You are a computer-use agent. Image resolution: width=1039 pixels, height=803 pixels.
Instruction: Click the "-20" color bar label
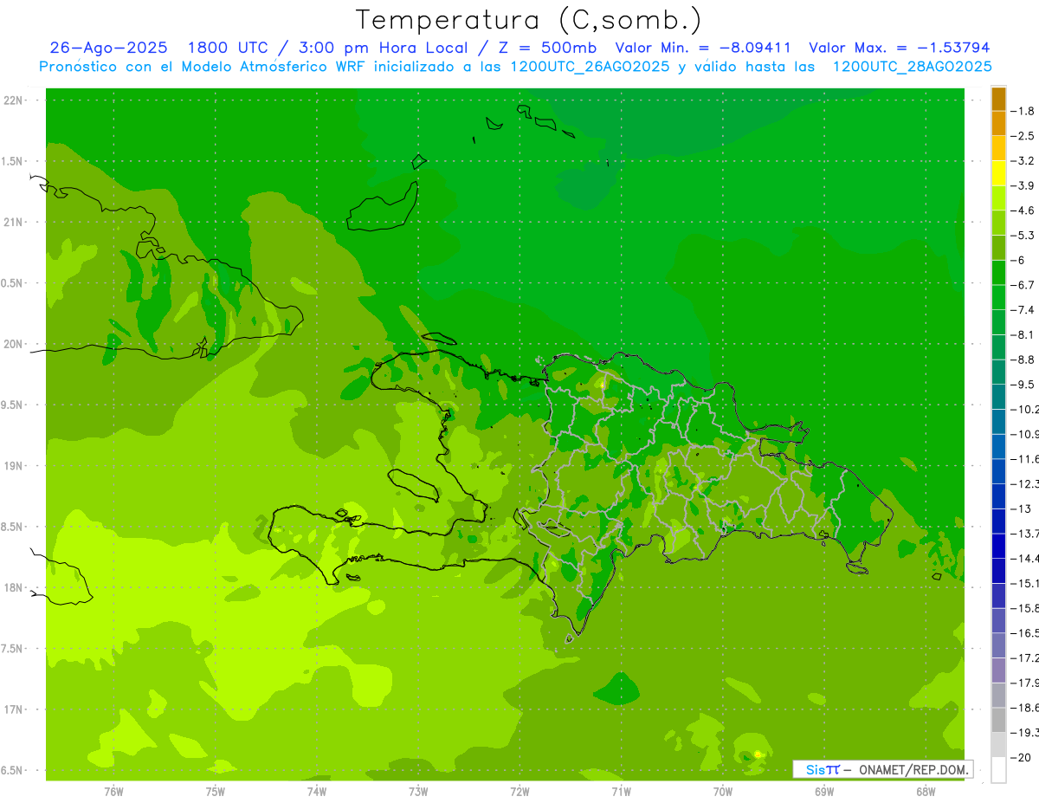1020,757
